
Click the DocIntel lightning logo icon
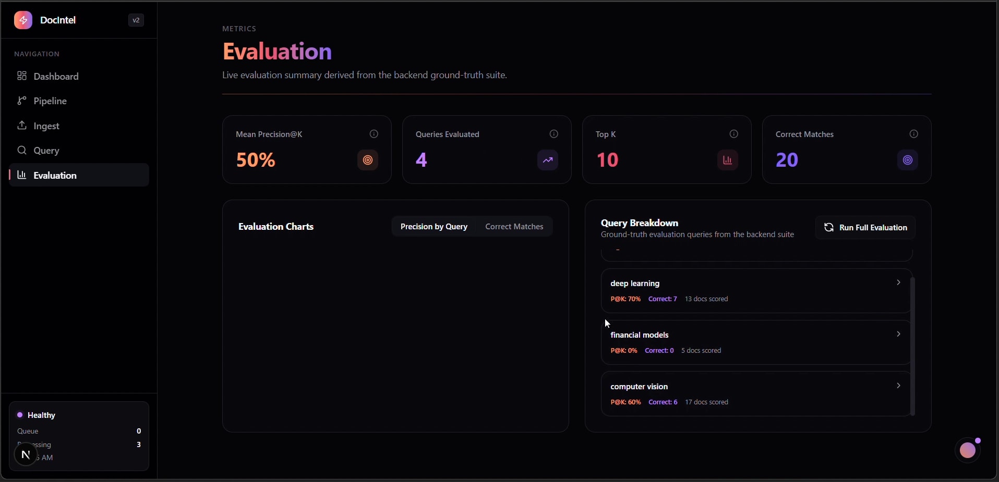click(x=22, y=20)
